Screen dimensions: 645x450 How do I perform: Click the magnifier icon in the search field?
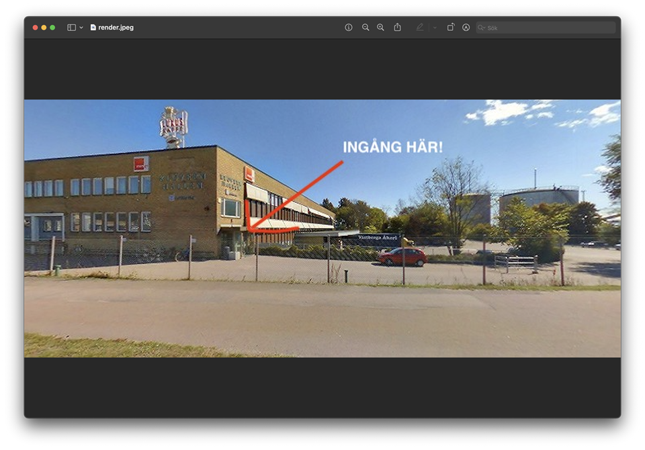[482, 28]
